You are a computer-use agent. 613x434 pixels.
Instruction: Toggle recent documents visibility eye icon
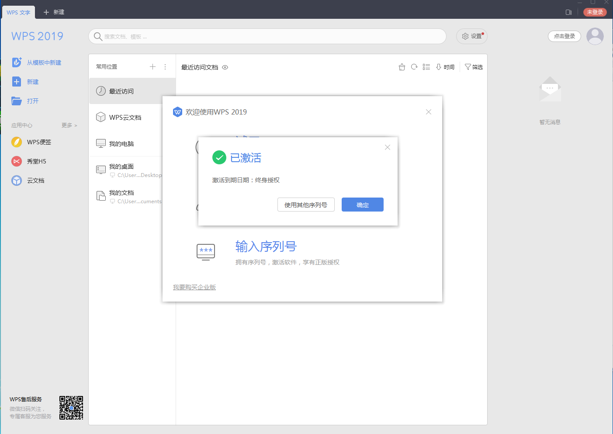(x=225, y=67)
